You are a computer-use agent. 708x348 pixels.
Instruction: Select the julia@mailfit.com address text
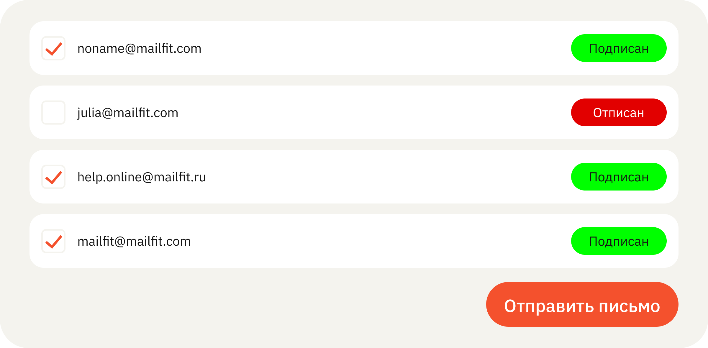click(128, 113)
